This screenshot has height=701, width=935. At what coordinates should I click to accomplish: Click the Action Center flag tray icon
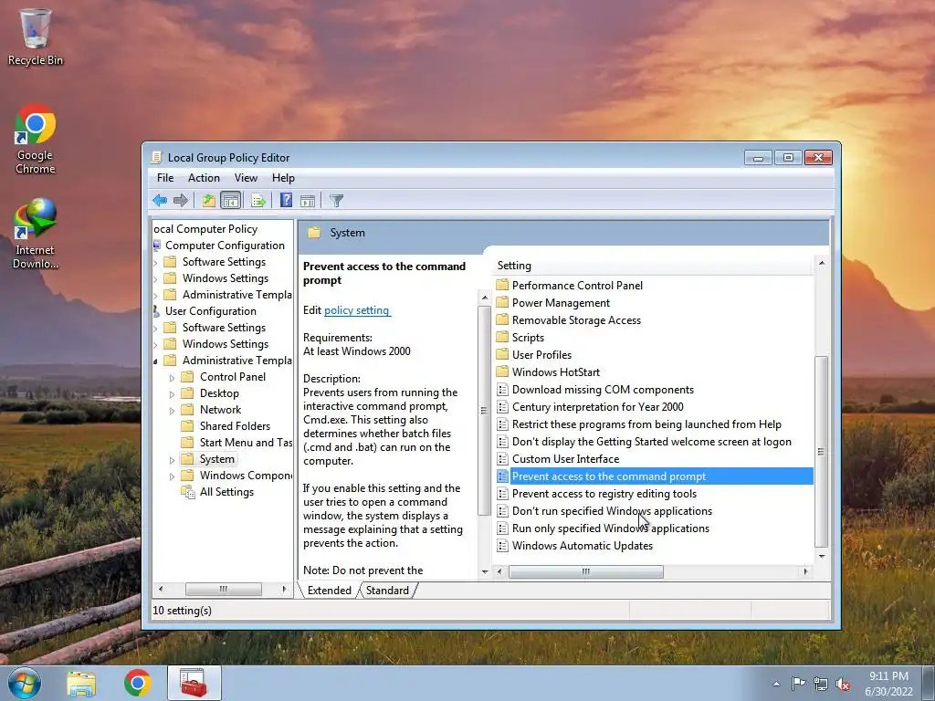(x=798, y=684)
